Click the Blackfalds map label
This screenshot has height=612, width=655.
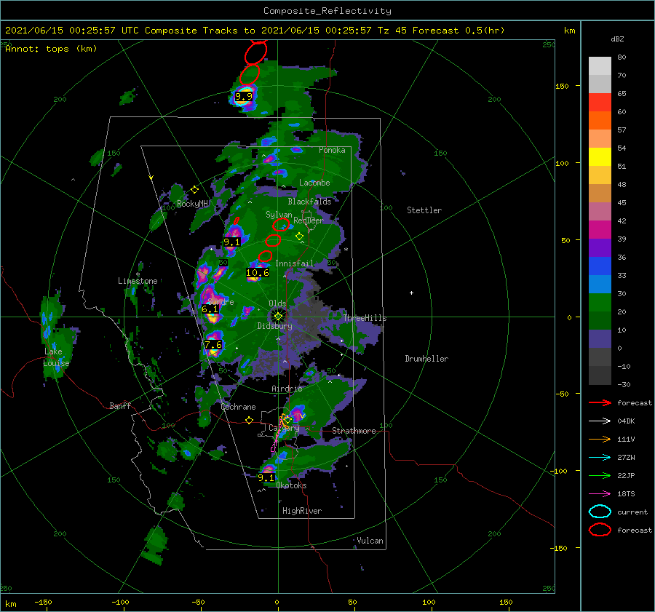tap(309, 202)
